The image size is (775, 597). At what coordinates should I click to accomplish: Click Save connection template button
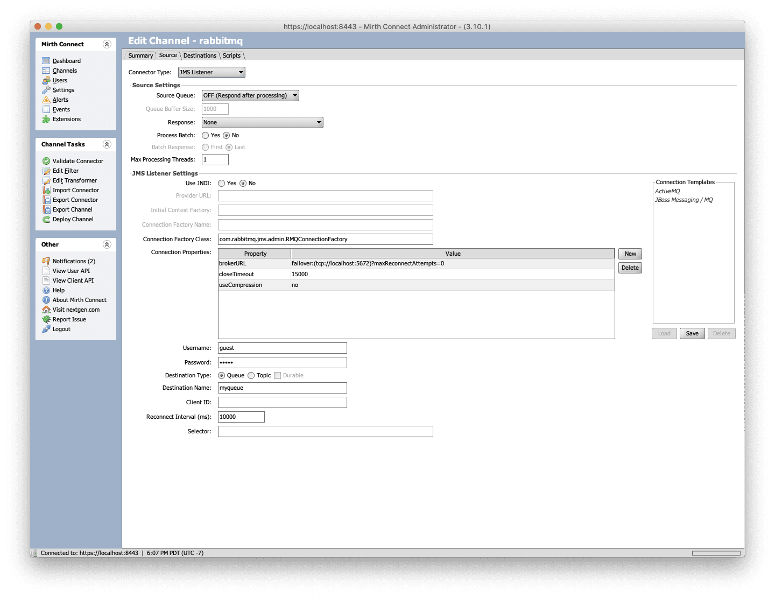pyautogui.click(x=692, y=333)
